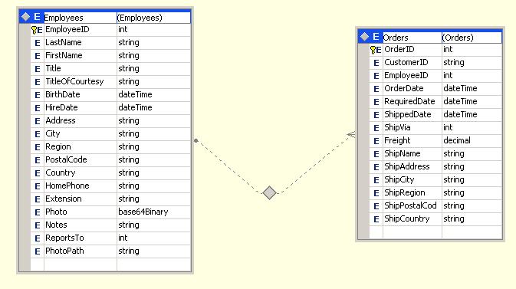The image size is (516, 289).
Task: Click the diamond icon in Orders table header
Action: [364, 37]
